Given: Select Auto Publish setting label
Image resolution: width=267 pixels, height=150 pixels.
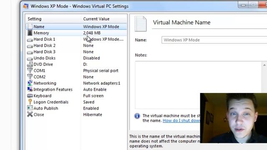Looking at the screenshot, I should (46, 108).
